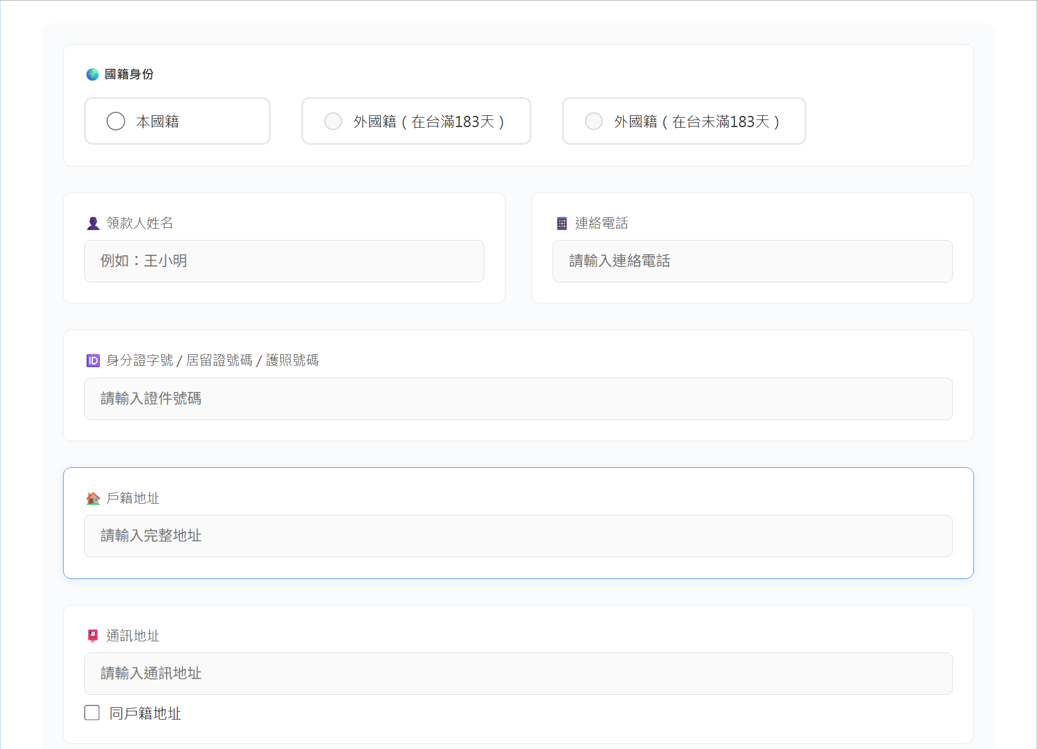
Task: Click the 領款人姓名 label text
Action: tap(139, 223)
